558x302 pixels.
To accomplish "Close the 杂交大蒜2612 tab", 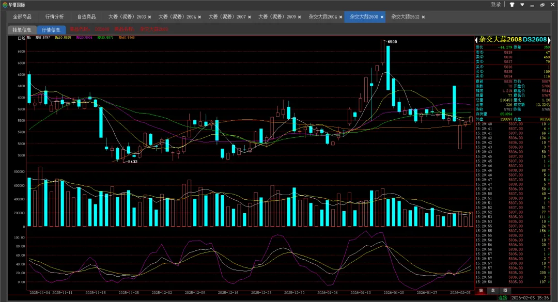I will pyautogui.click(x=423, y=17).
